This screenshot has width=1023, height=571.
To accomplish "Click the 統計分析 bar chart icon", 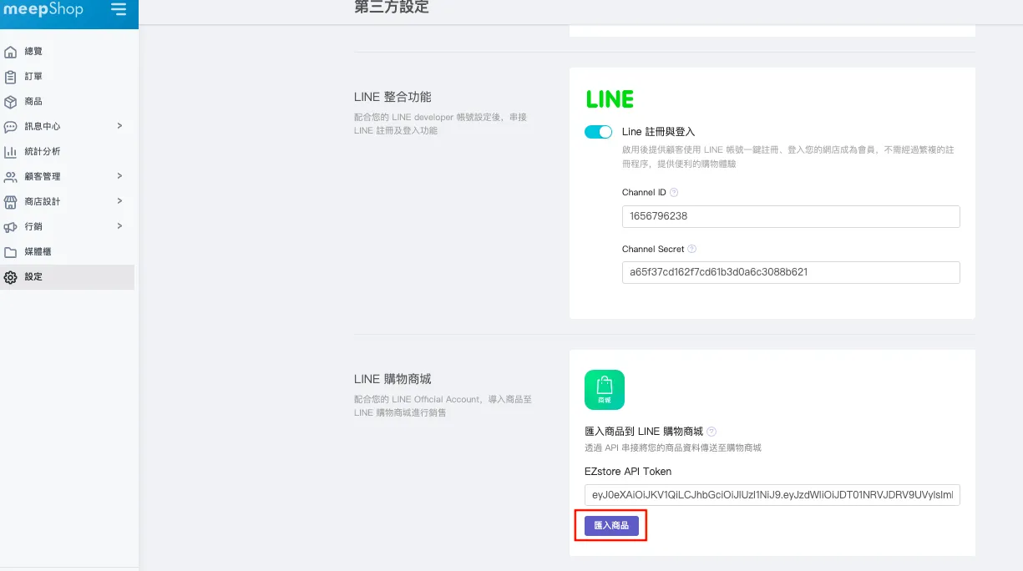I will tap(11, 152).
